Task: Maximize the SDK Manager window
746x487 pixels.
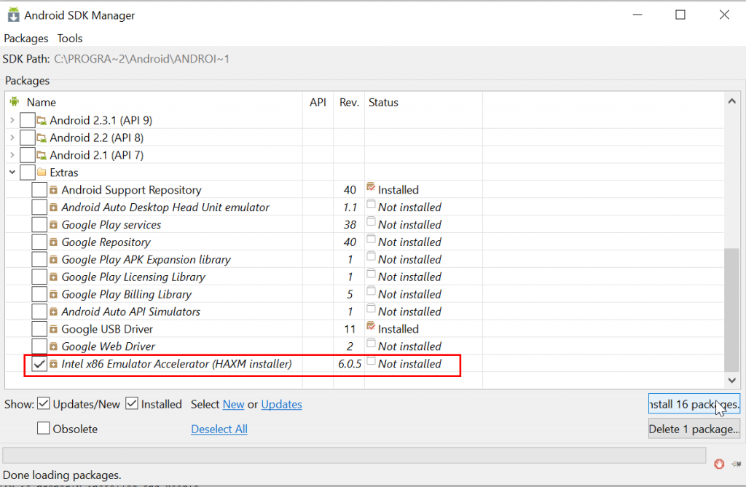Action: (680, 15)
